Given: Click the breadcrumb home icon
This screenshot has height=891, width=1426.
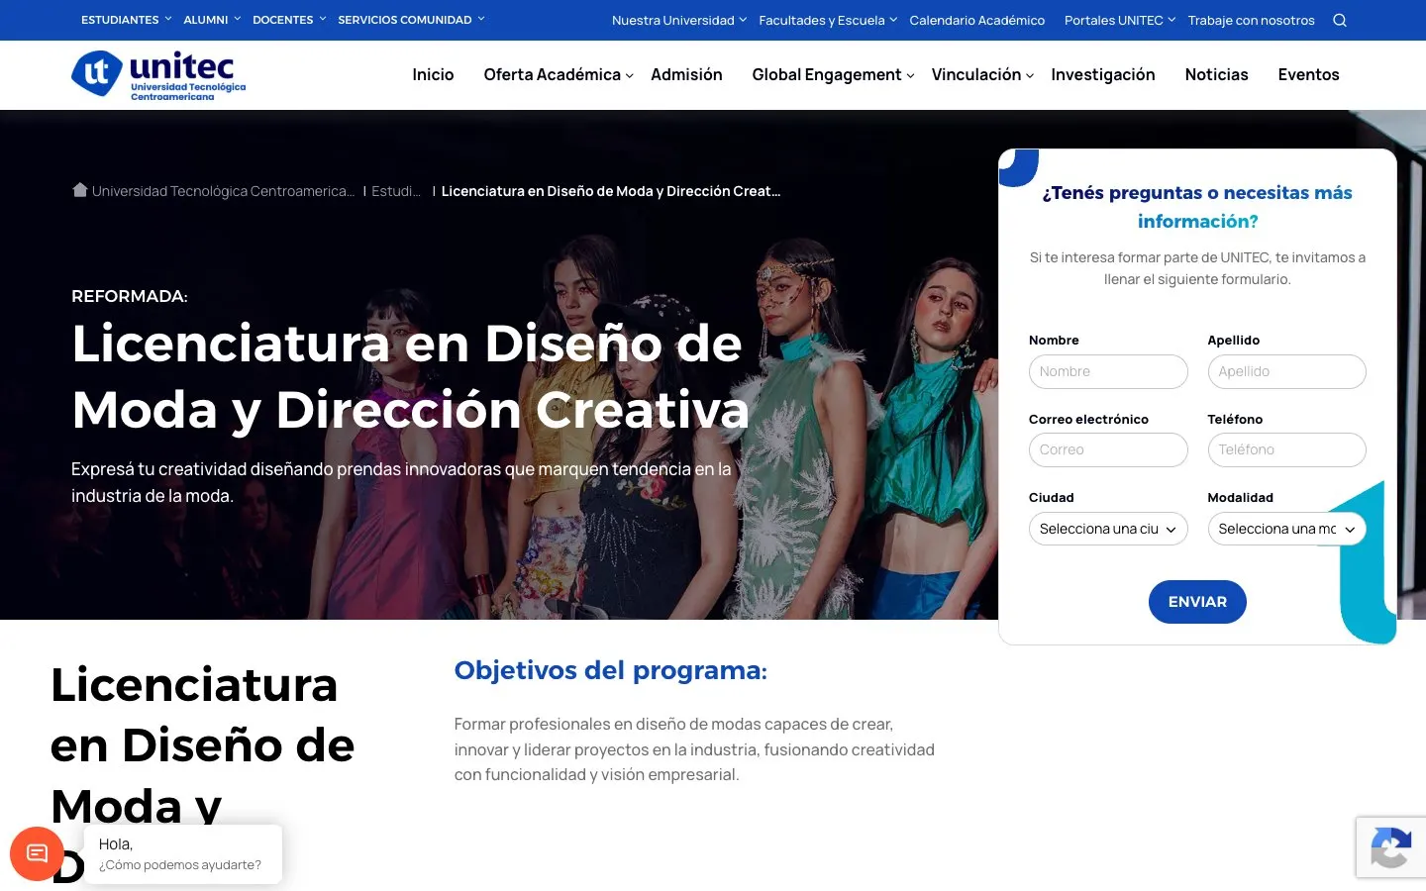Looking at the screenshot, I should tap(80, 190).
